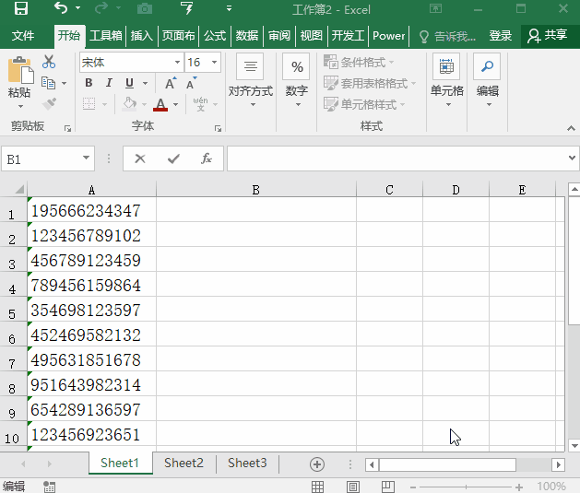The image size is (580, 493).
Task: Click the fill color bucket icon
Action: 129,104
